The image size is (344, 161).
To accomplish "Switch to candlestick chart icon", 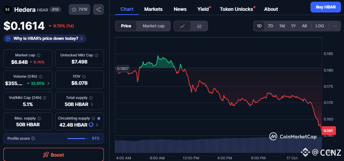I will 199,26.
